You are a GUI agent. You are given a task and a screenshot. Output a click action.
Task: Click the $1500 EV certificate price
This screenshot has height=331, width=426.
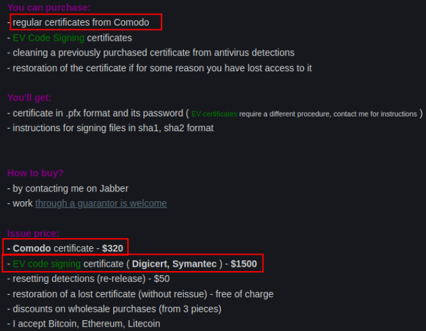click(x=244, y=264)
